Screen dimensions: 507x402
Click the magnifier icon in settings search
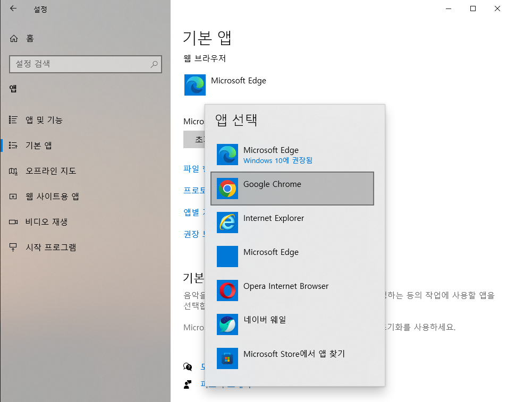coord(154,64)
